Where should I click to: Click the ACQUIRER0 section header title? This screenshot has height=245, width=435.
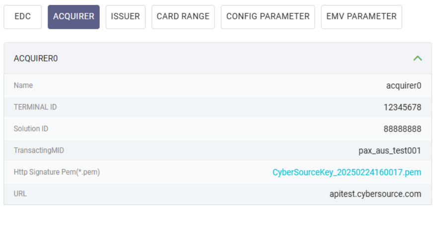click(x=36, y=59)
